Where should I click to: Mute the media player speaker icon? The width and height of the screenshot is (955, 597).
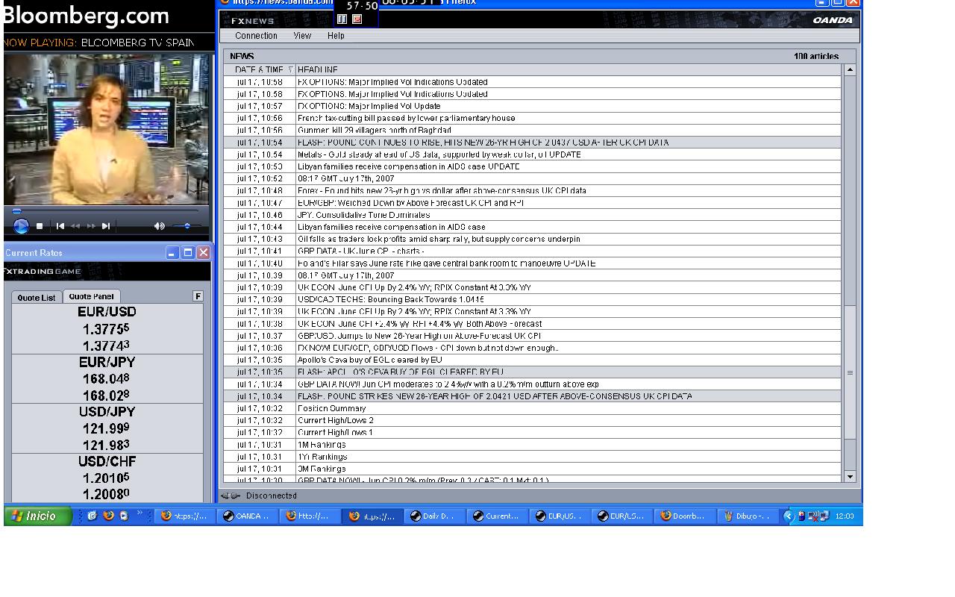(159, 226)
